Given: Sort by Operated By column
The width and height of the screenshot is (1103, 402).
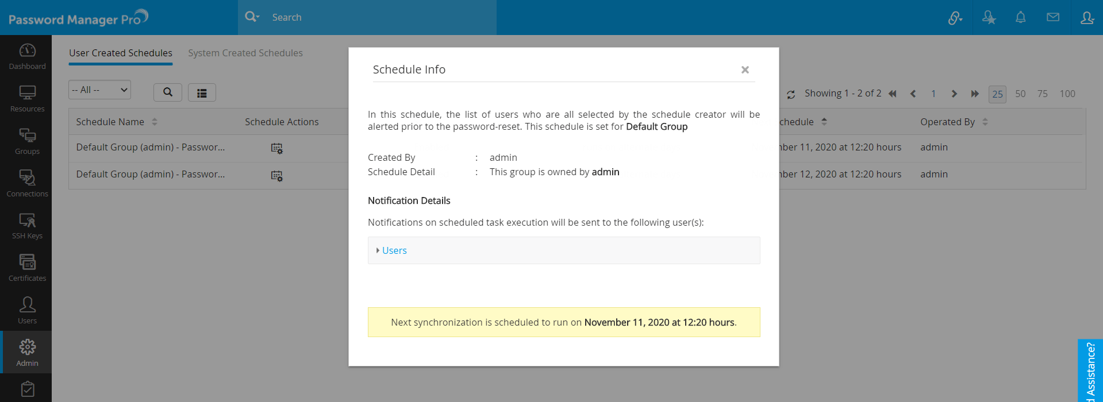Looking at the screenshot, I should pos(985,122).
